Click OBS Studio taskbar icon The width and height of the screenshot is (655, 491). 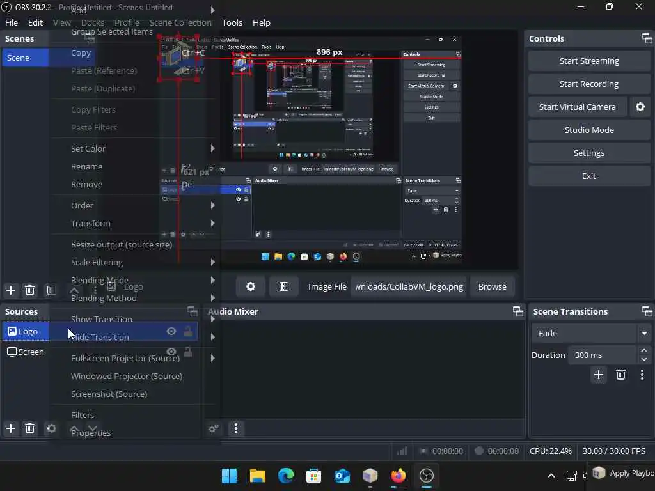tap(427, 476)
